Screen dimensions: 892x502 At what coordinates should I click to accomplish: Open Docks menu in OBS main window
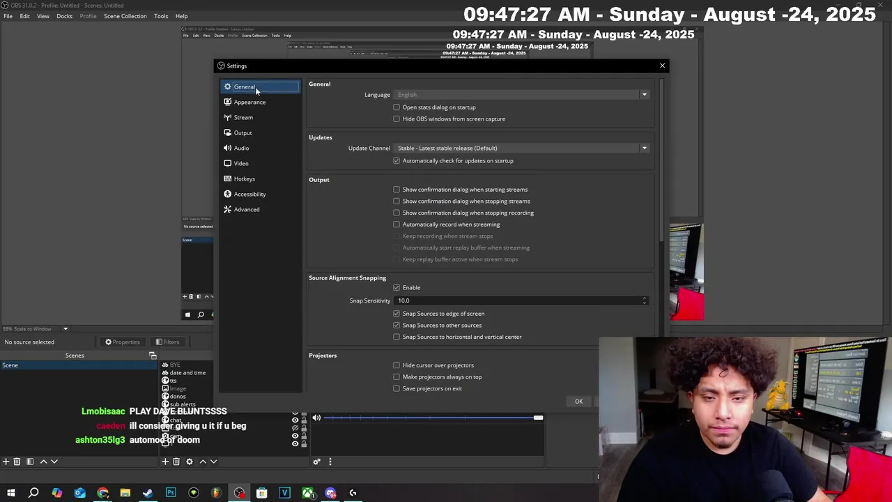click(64, 16)
